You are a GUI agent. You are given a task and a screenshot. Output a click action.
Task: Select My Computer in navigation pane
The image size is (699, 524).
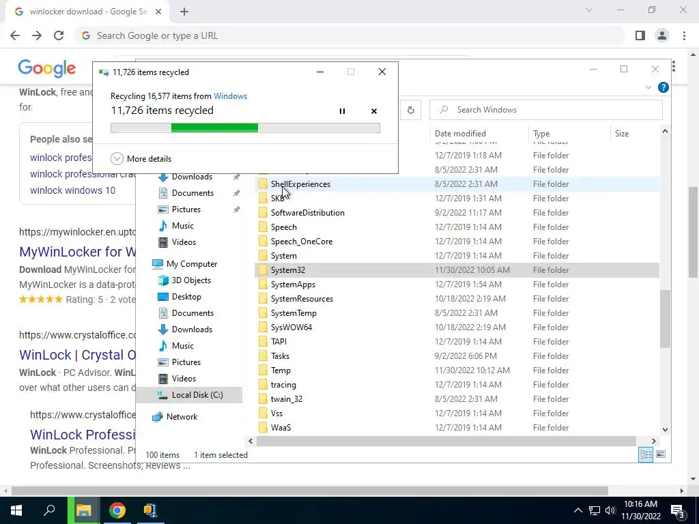click(192, 264)
